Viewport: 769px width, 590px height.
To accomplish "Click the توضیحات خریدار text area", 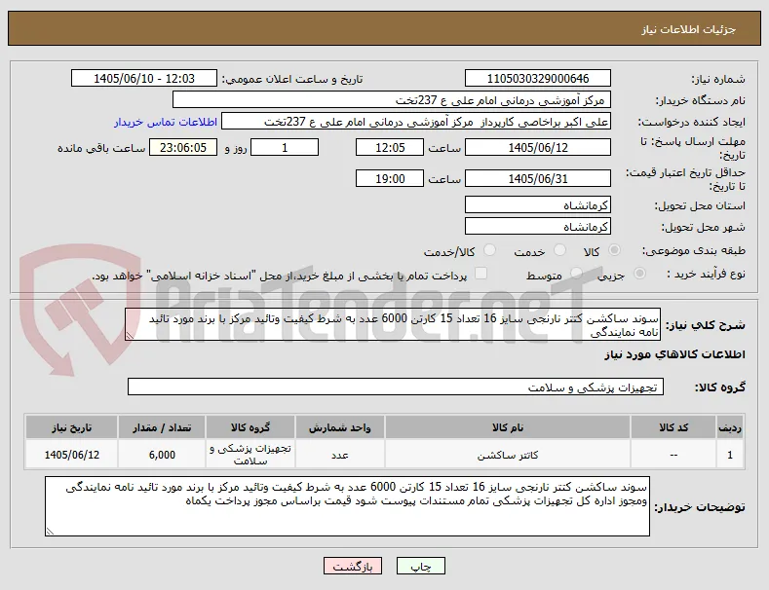I will pyautogui.click(x=347, y=506).
